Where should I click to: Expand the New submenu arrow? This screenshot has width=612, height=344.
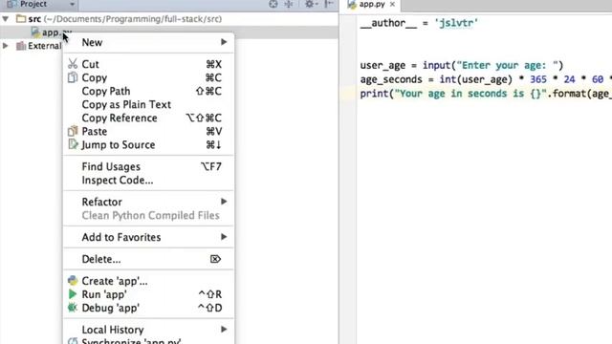tap(224, 42)
